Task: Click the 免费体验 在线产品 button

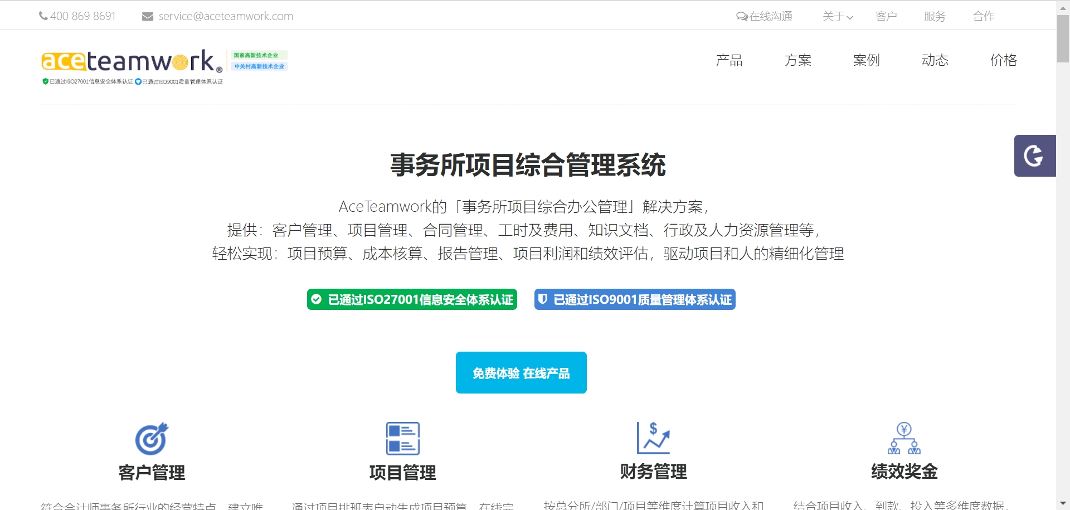Action: pyautogui.click(x=521, y=372)
